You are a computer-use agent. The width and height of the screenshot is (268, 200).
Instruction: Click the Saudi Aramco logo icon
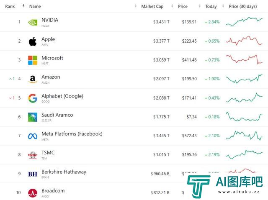(x=33, y=117)
